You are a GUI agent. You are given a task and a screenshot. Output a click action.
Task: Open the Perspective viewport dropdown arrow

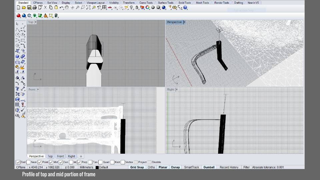[x=184, y=22]
